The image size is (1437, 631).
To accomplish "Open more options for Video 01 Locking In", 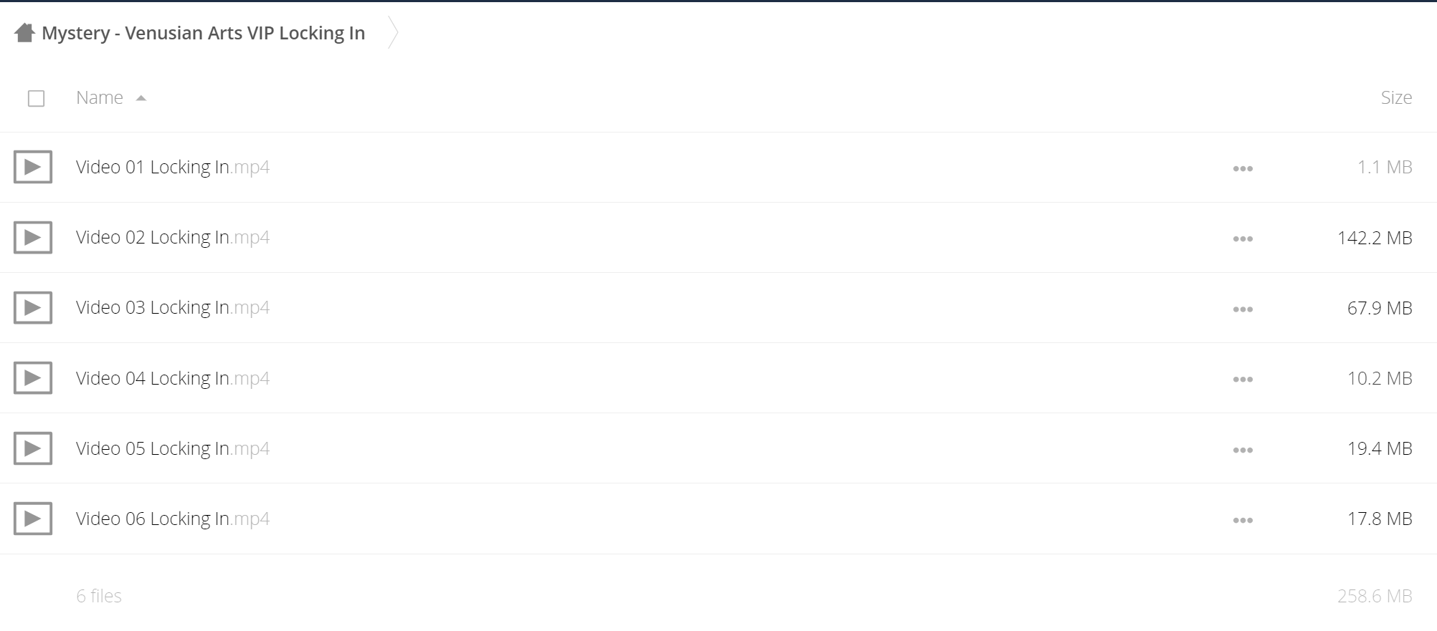I will coord(1243,168).
